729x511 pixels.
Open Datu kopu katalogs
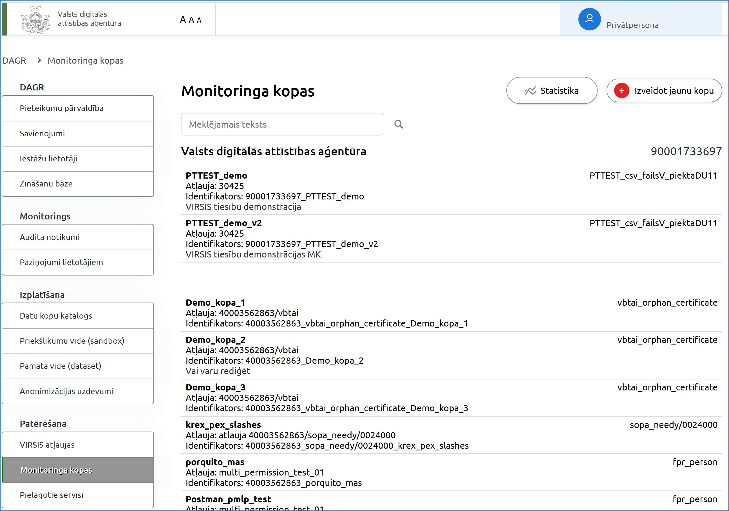click(78, 316)
